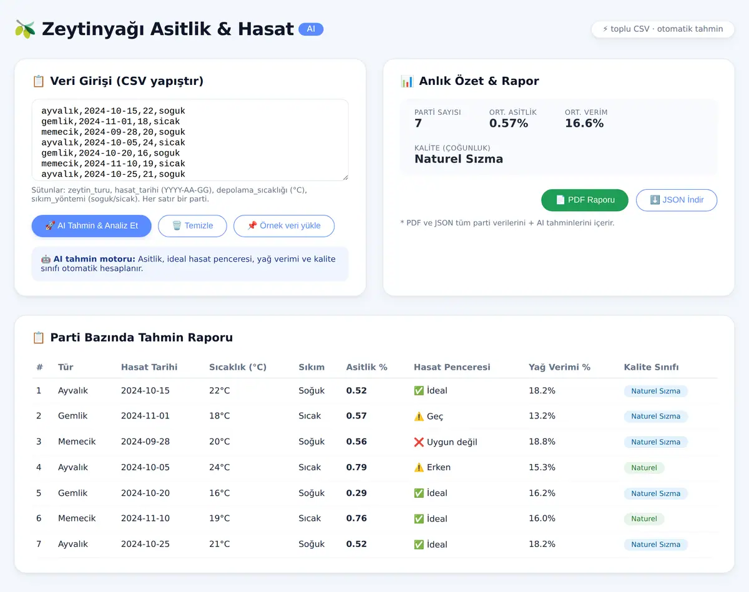Click the Sıkım column header
This screenshot has height=592, width=749.
(311, 367)
